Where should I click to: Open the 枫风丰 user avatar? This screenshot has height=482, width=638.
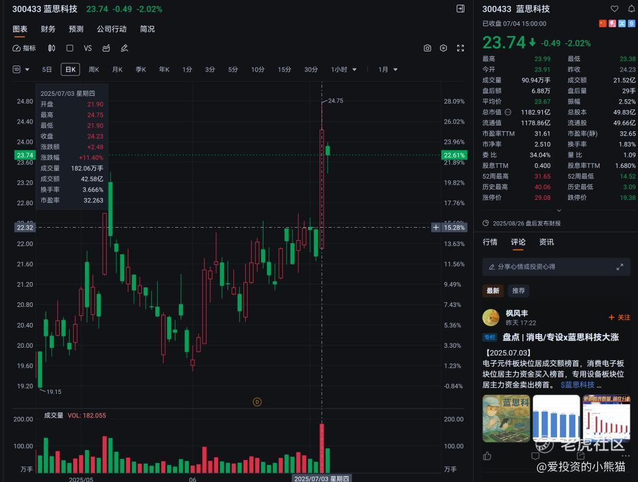pyautogui.click(x=491, y=318)
